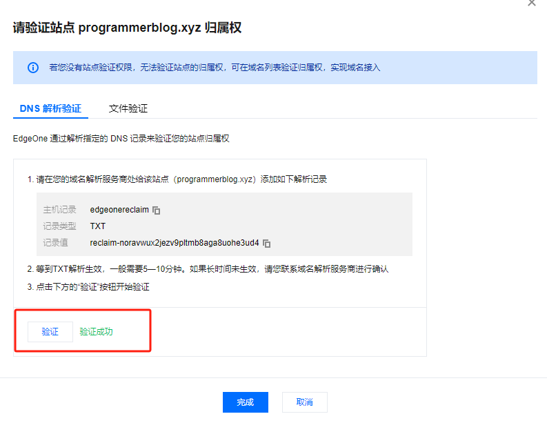Switch to DNS 解析验证 tab

pos(50,108)
